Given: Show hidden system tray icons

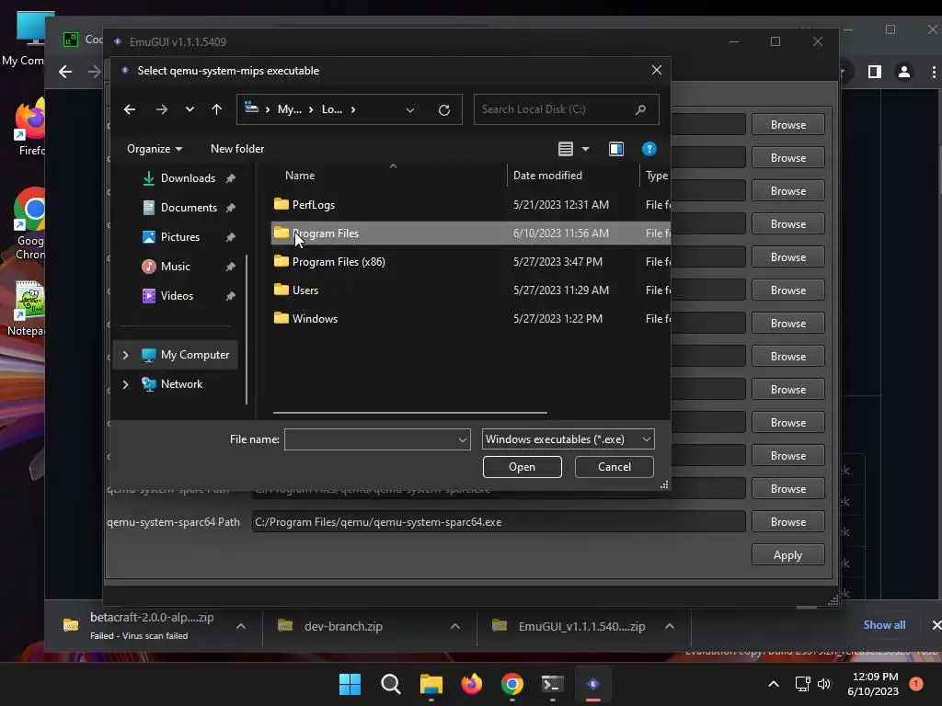Looking at the screenshot, I should coord(774,684).
